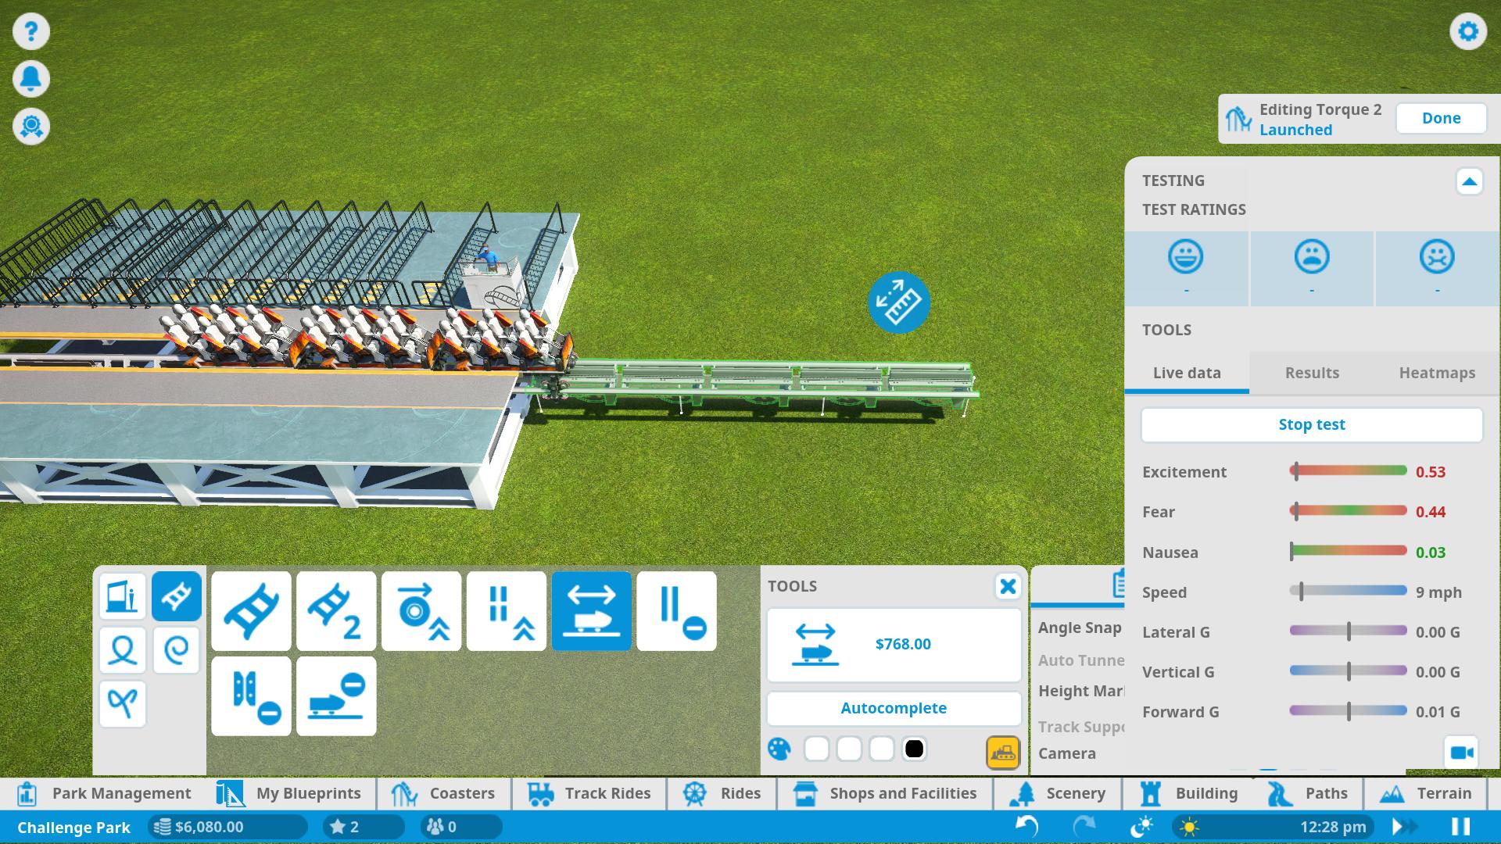Click the Stop test button
Viewport: 1501px width, 844px height.
1311,424
